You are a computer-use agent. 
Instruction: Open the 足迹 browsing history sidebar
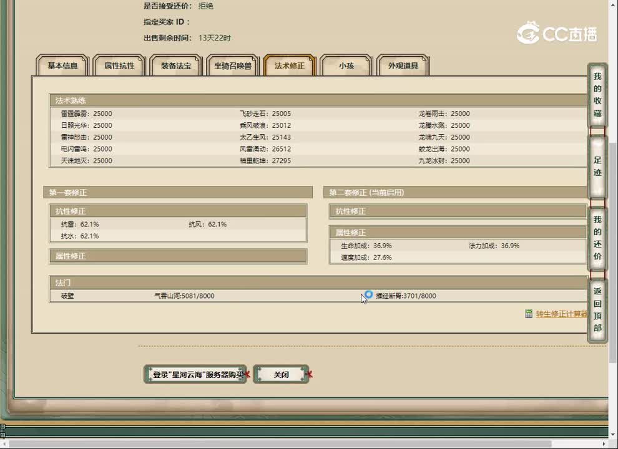[x=597, y=167]
